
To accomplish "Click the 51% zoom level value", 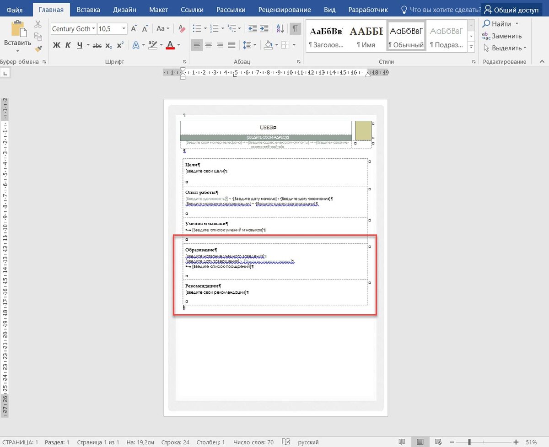I will (x=531, y=442).
